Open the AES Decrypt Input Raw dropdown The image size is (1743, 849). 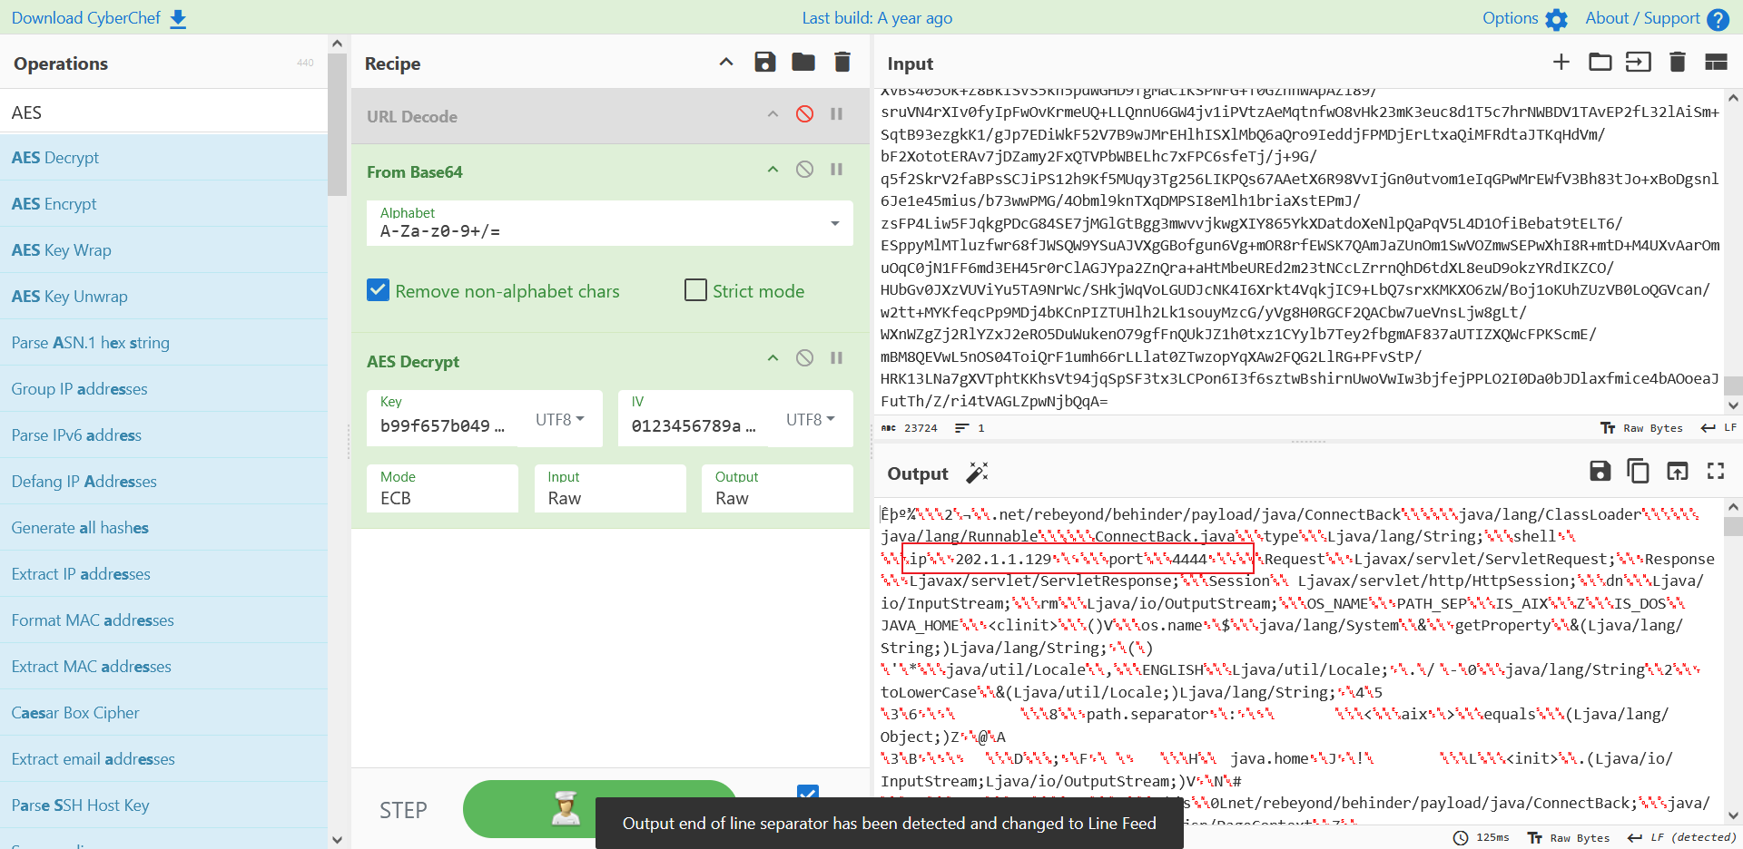pos(610,489)
